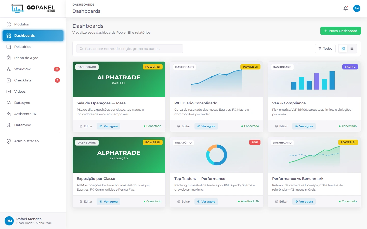Viewport: 367px width, 229px height.
Task: Open Checklists menu item
Action: [x=33, y=80]
